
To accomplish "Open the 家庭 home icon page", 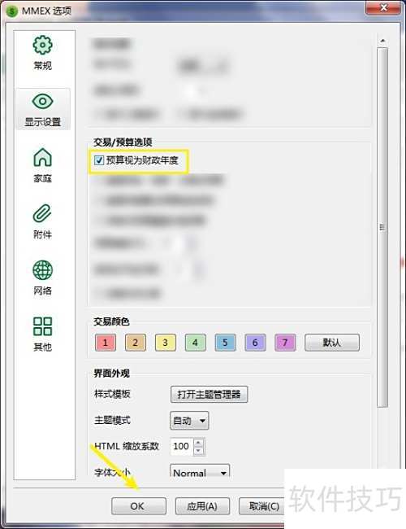I will pyautogui.click(x=42, y=157).
